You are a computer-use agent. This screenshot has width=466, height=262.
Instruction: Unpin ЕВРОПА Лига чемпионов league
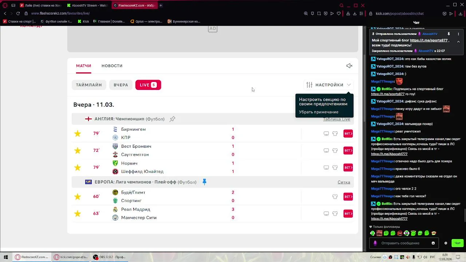[x=204, y=182]
